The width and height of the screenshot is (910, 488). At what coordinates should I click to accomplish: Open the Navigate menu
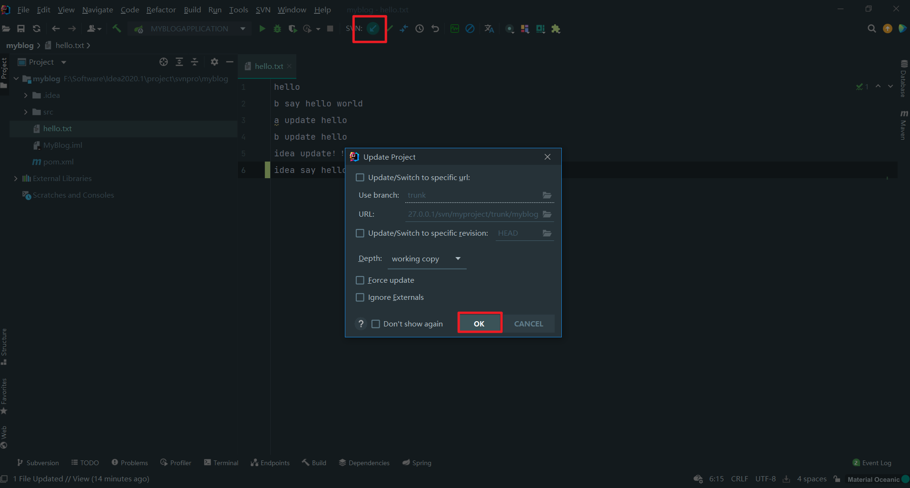(98, 10)
